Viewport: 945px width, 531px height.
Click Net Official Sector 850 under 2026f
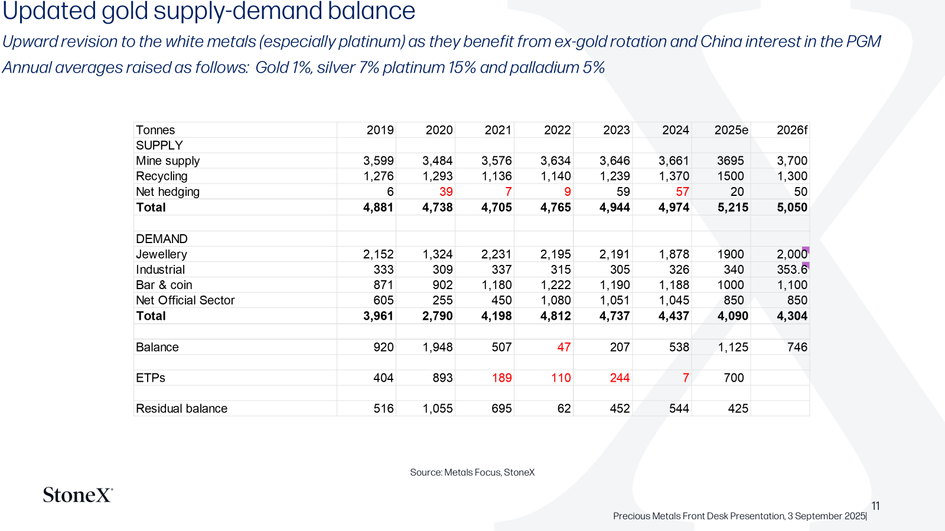tap(797, 300)
